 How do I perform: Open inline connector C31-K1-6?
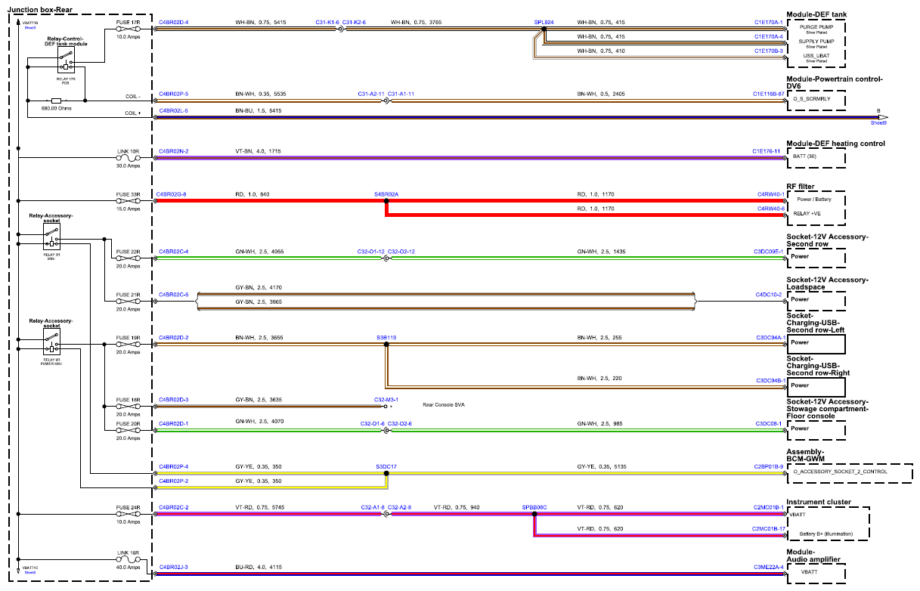[x=327, y=23]
